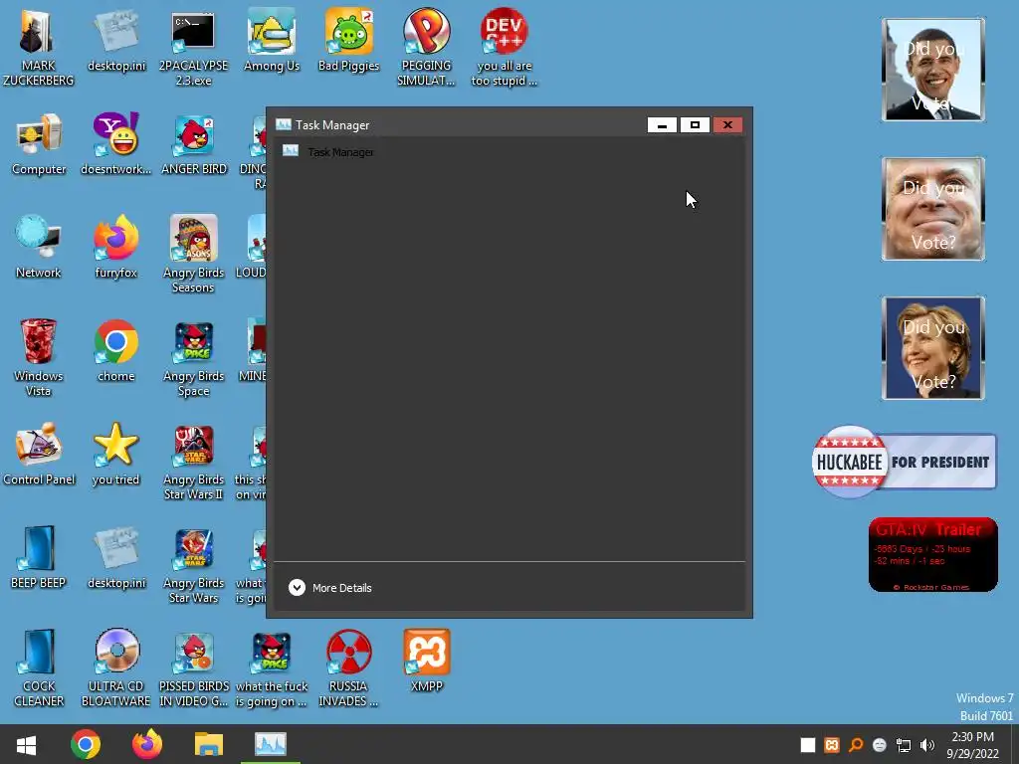
Task: Open the 'chome' Chrome desktop shortcut
Action: (x=115, y=351)
